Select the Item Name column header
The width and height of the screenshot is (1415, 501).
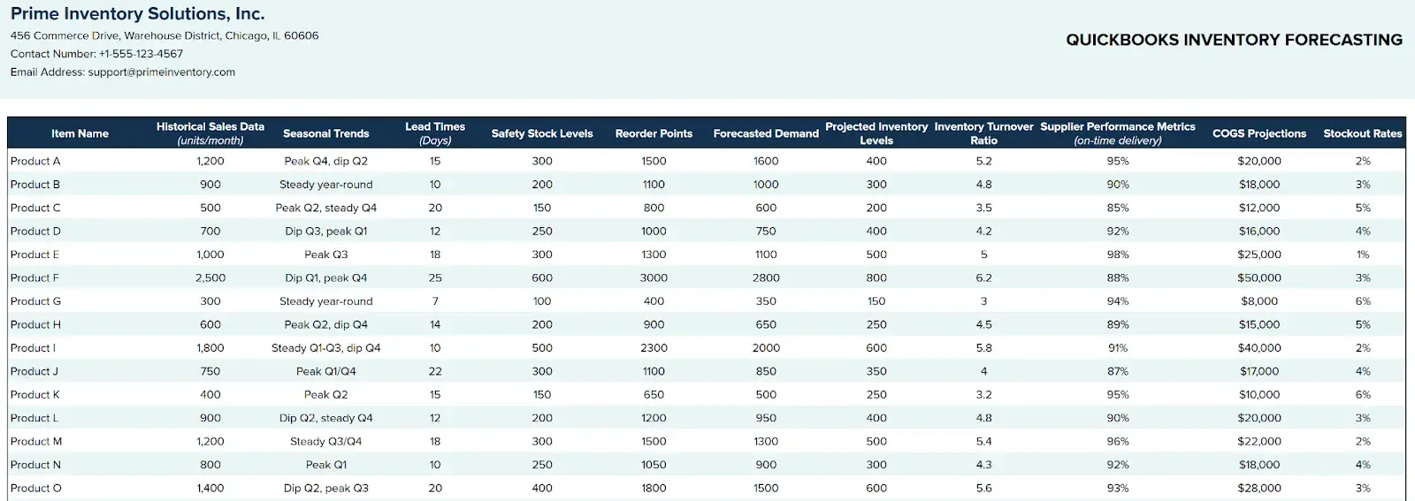point(80,133)
